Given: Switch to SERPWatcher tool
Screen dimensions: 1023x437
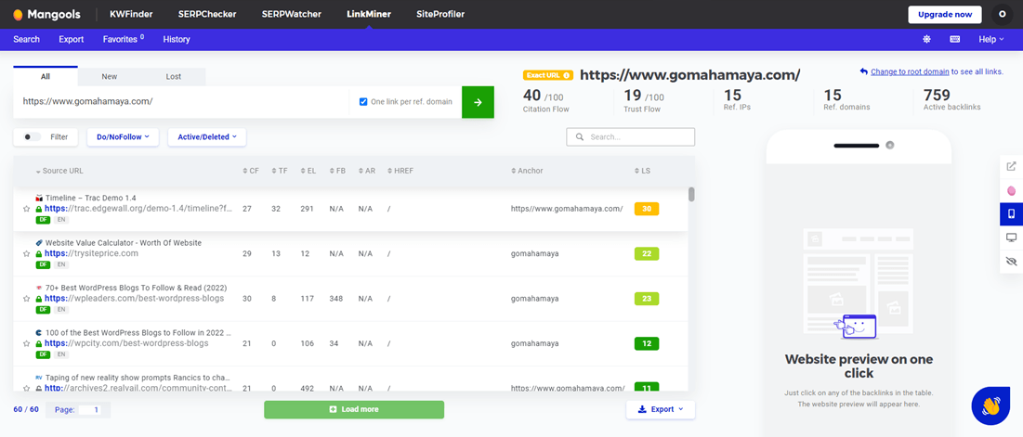Looking at the screenshot, I should pyautogui.click(x=292, y=14).
